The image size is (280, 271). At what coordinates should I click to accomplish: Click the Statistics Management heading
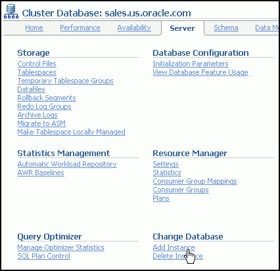(64, 153)
